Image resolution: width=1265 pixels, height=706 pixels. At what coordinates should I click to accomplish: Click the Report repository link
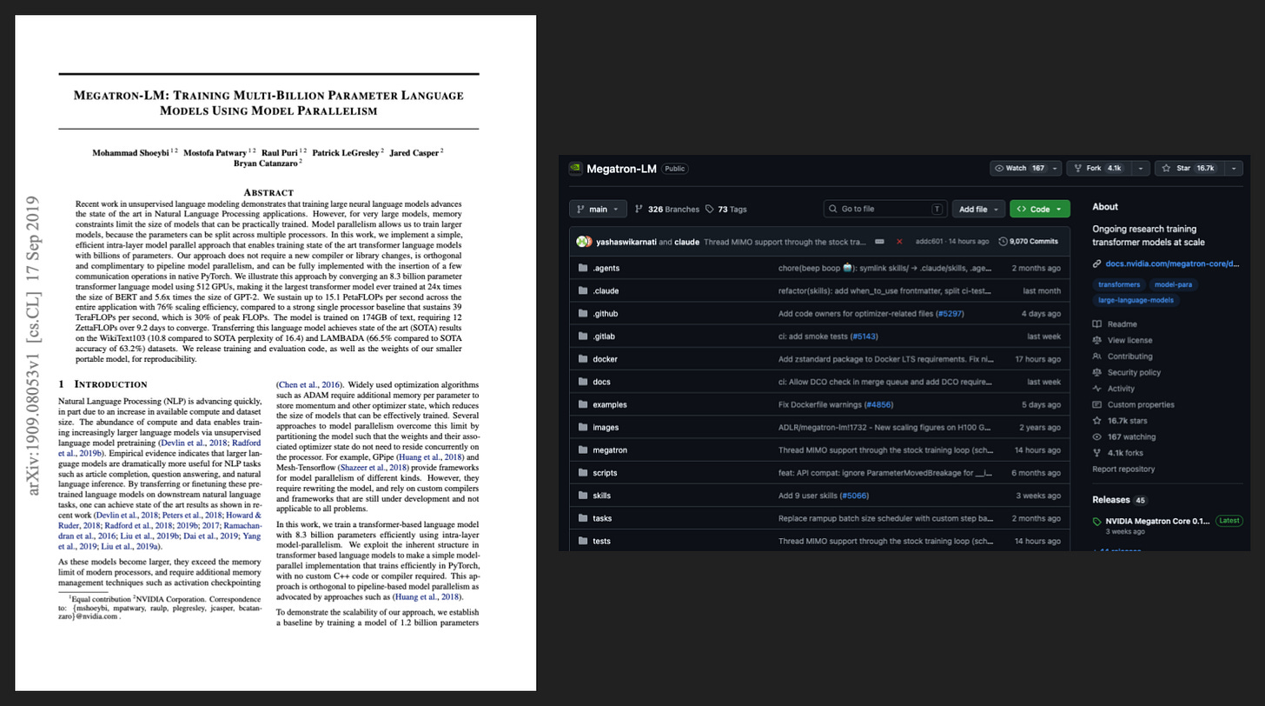coord(1123,470)
